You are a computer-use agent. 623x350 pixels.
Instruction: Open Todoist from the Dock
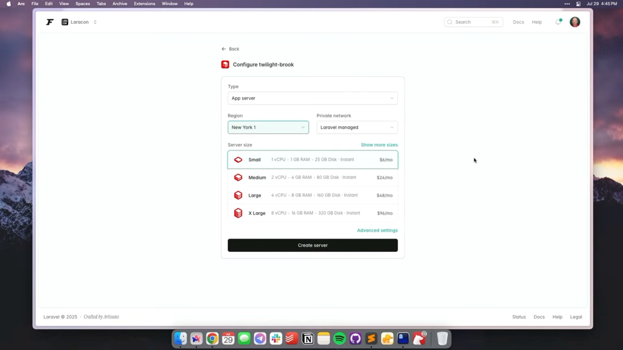pos(292,339)
